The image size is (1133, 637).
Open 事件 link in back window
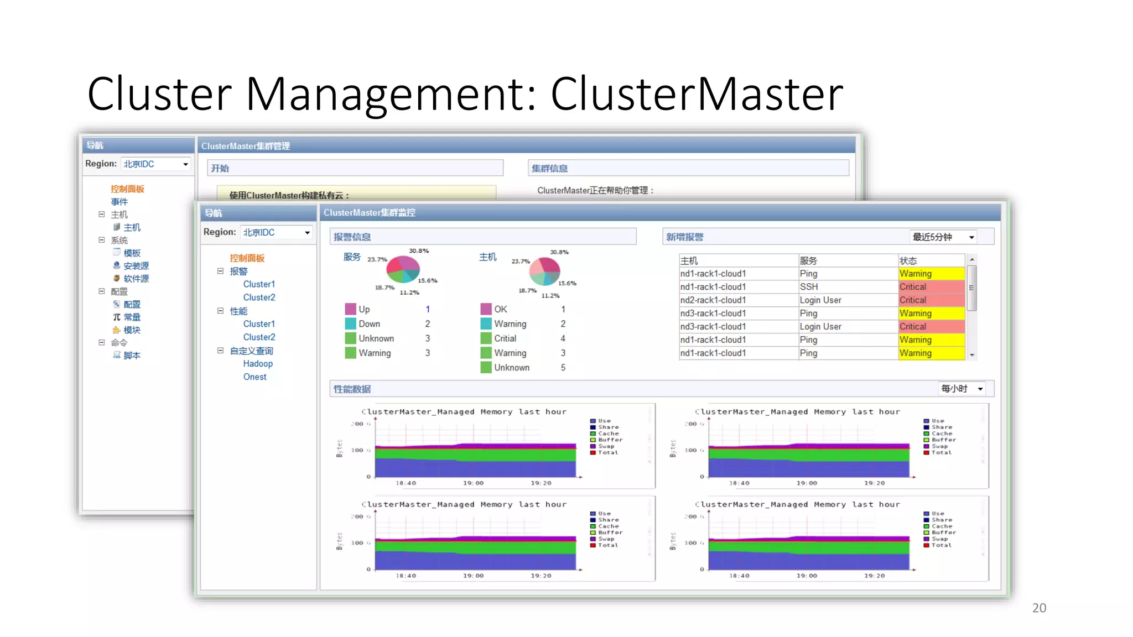coord(119,202)
